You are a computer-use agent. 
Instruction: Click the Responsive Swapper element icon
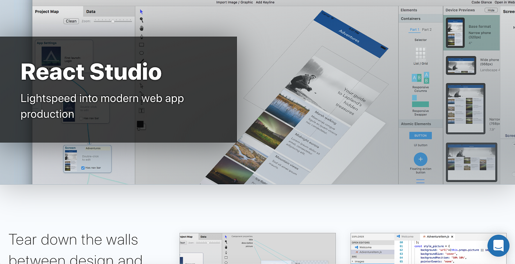point(420,101)
